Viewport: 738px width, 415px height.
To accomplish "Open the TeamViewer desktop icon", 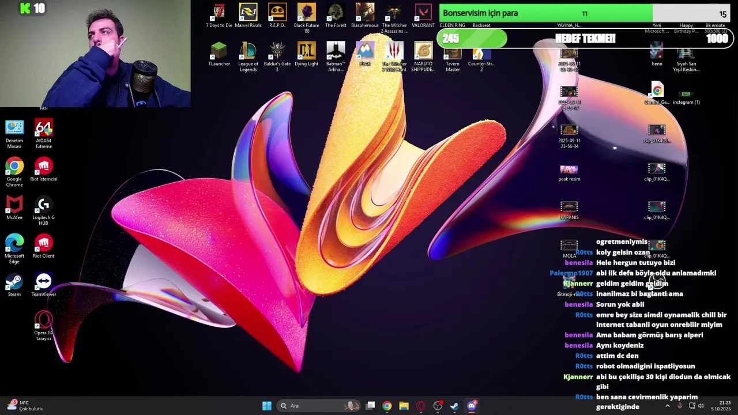I will pos(44,285).
